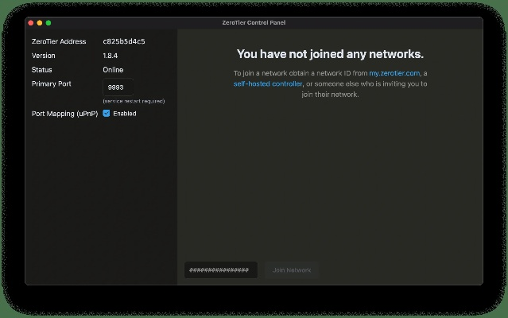Click the ZeroTier Address label

click(60, 41)
